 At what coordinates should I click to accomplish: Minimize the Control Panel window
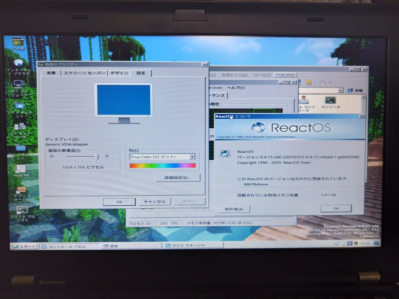(x=351, y=69)
